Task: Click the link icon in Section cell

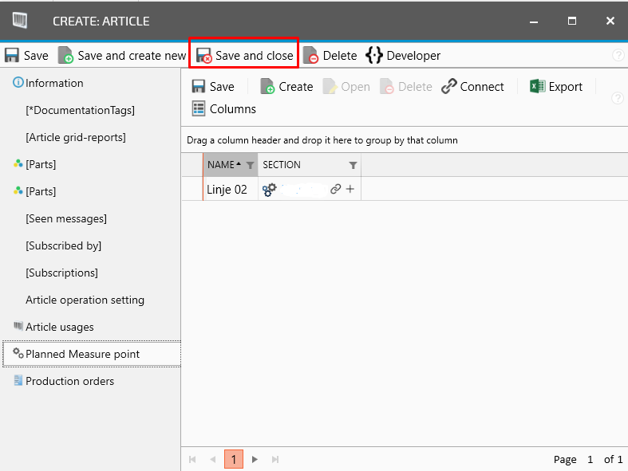Action: tap(335, 190)
